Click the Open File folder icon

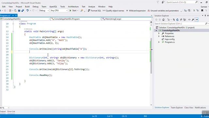tap(16, 10)
